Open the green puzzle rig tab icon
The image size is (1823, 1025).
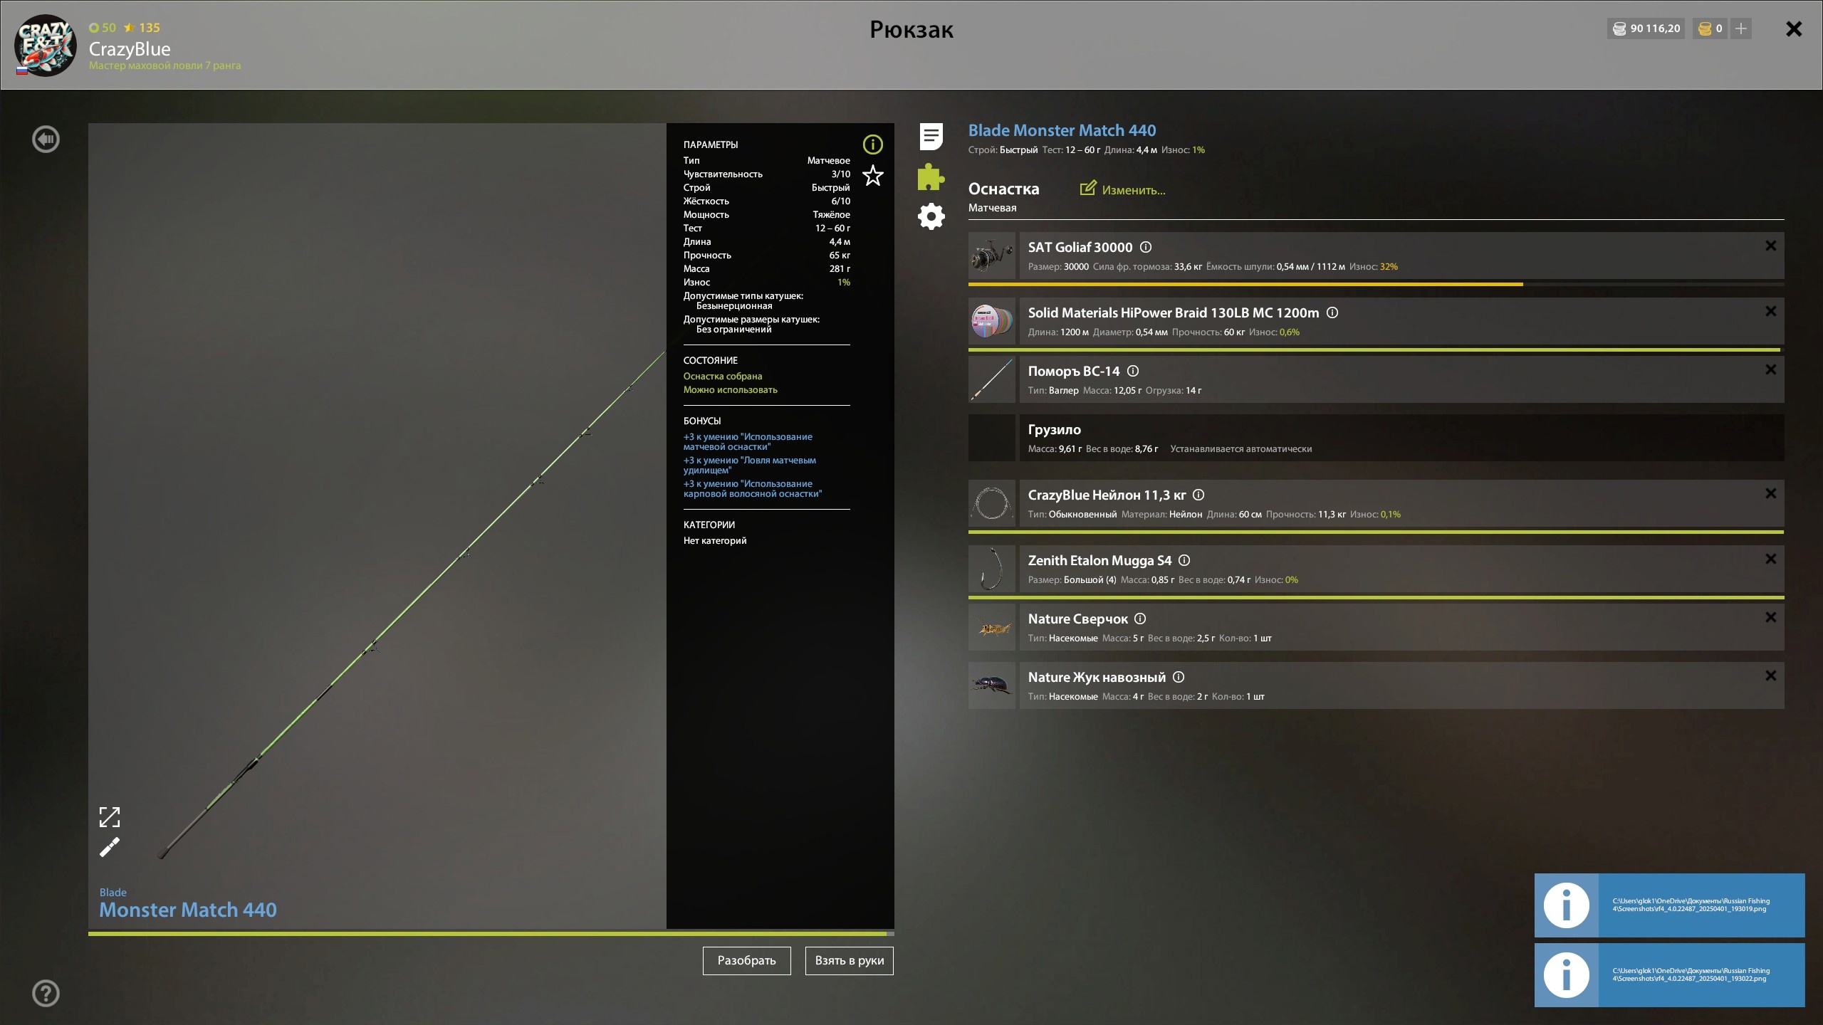click(x=931, y=177)
